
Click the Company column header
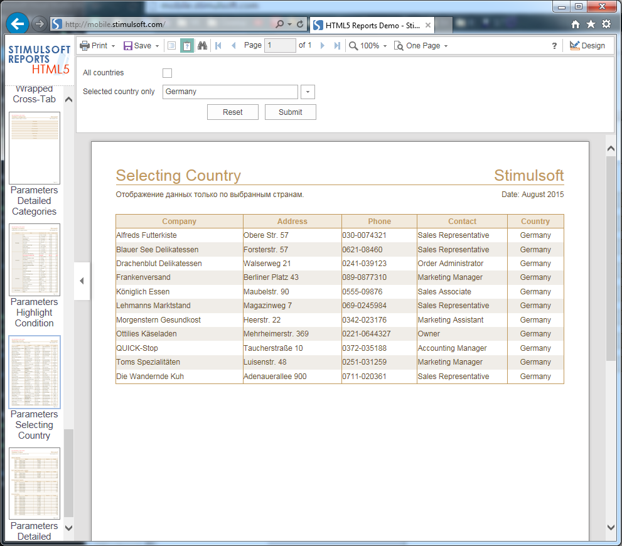tap(180, 222)
